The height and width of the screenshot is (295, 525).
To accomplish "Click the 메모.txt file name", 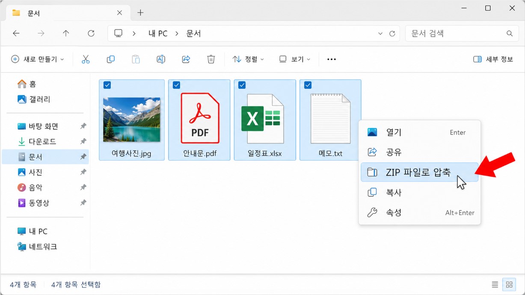I will point(330,153).
